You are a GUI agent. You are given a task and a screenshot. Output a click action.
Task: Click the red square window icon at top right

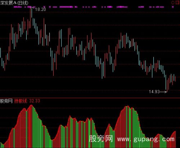177,3
